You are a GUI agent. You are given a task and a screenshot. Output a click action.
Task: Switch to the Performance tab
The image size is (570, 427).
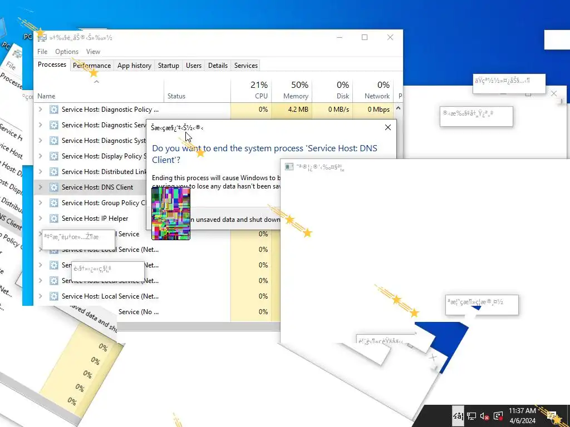click(92, 66)
